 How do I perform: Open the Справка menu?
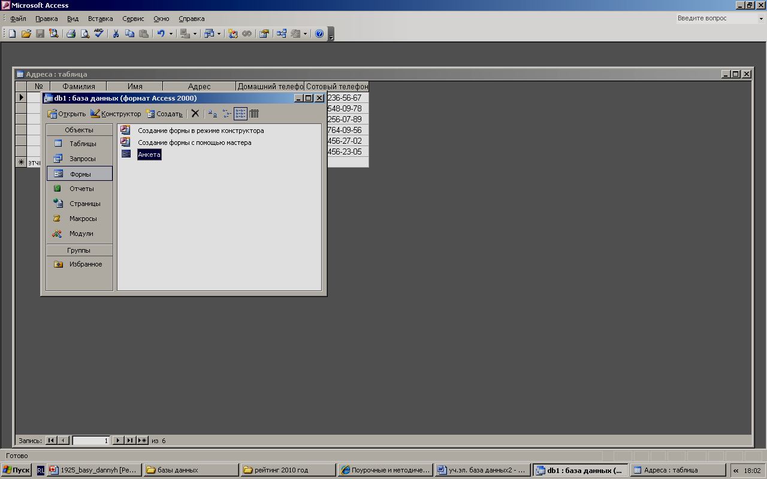point(191,19)
